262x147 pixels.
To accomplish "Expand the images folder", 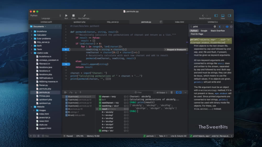I will [34, 110].
